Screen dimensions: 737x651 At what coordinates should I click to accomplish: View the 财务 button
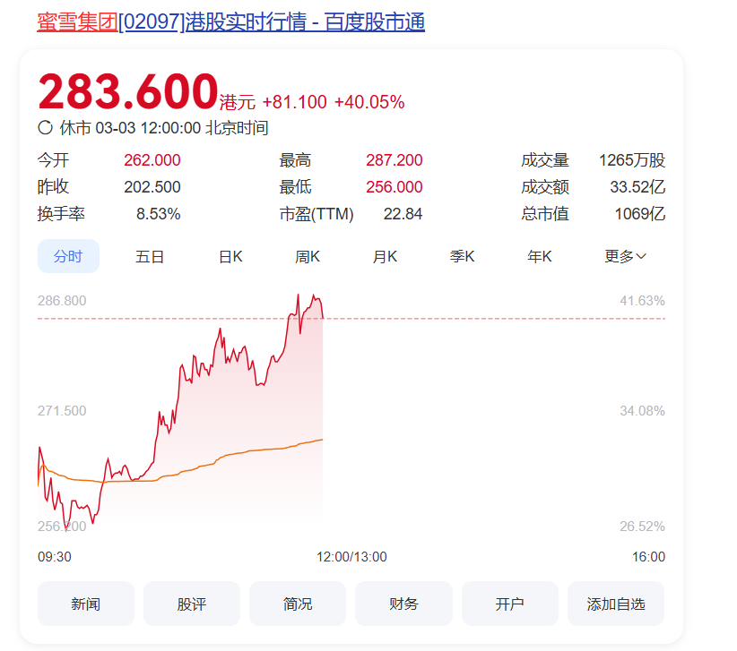403,604
